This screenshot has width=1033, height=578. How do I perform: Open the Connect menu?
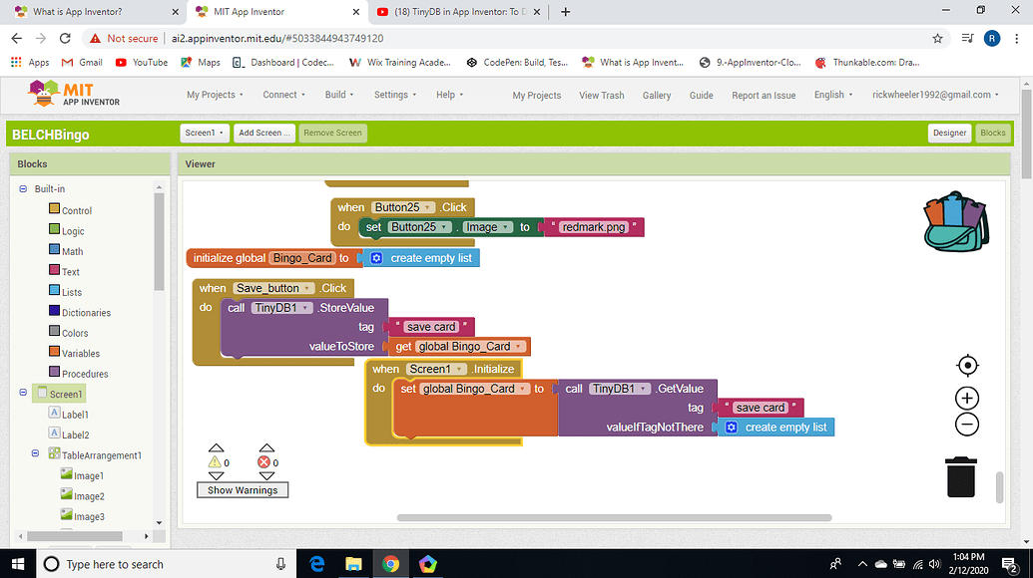283,95
